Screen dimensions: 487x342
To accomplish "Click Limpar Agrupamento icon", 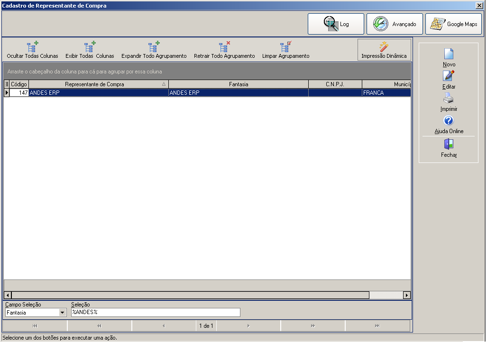I will pos(286,47).
